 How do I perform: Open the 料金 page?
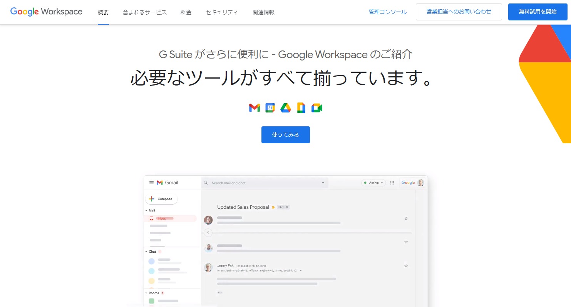point(186,12)
